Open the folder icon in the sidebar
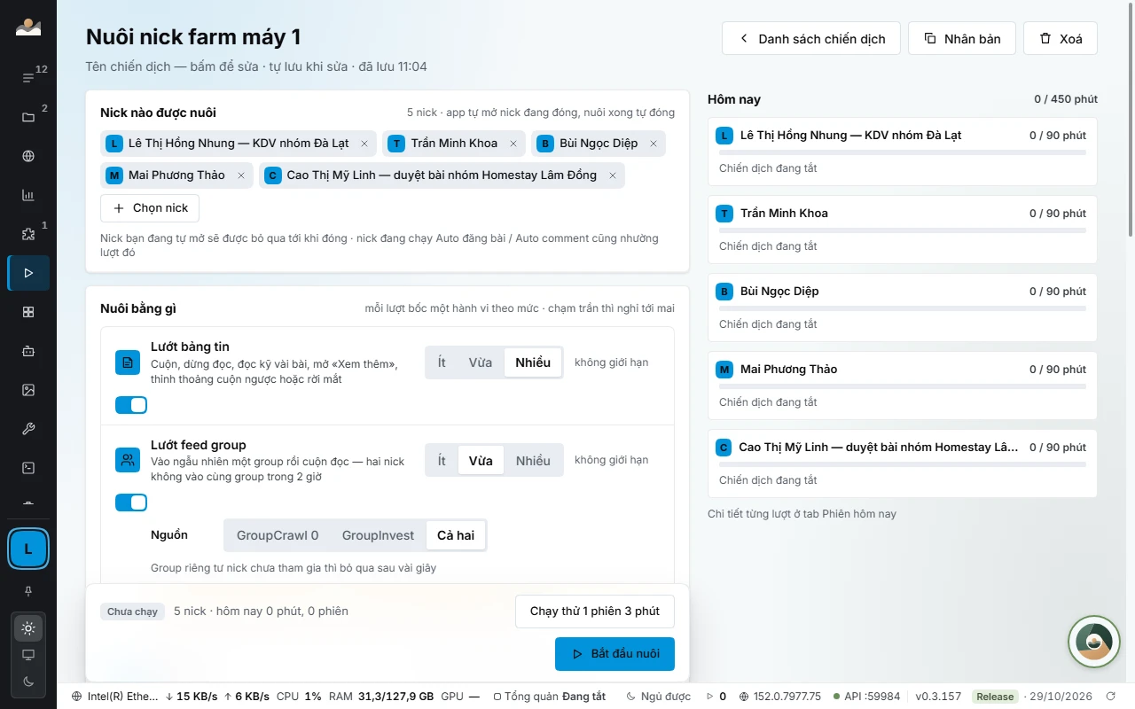This screenshot has height=709, width=1135. click(x=28, y=117)
